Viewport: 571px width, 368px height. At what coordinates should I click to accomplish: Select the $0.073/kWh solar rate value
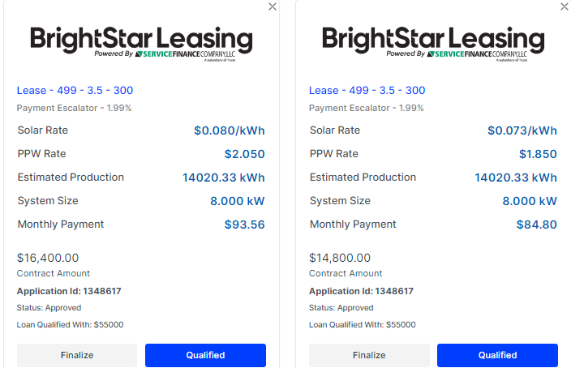[522, 131]
